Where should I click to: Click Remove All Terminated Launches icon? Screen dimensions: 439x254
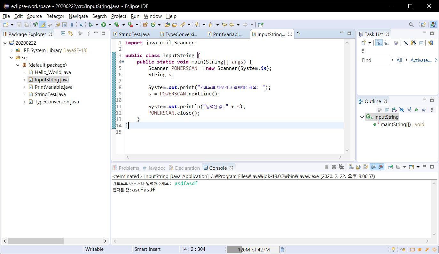tap(341, 167)
